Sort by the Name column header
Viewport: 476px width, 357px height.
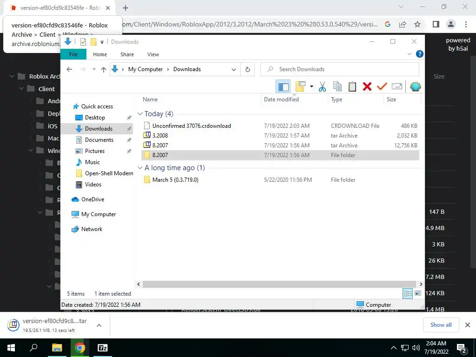tap(150, 99)
